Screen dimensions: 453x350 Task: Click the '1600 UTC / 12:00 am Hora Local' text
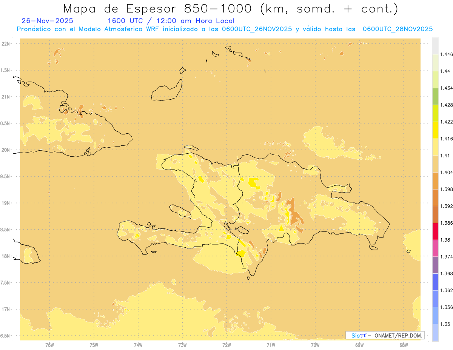pos(171,21)
